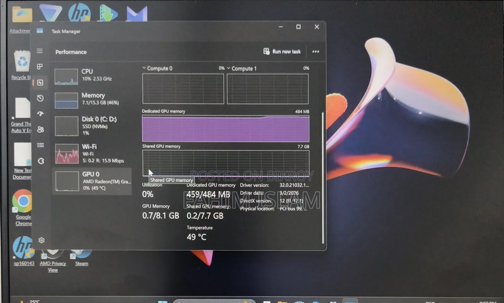Open the New Text Document desktop file
This screenshot has width=504, height=303.
pos(22,161)
